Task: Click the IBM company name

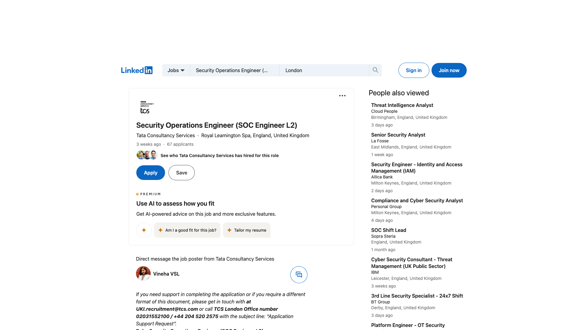Action: tap(375, 272)
